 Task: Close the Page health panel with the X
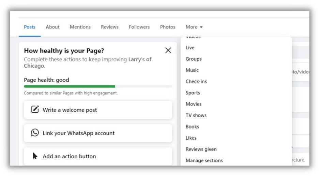168,51
